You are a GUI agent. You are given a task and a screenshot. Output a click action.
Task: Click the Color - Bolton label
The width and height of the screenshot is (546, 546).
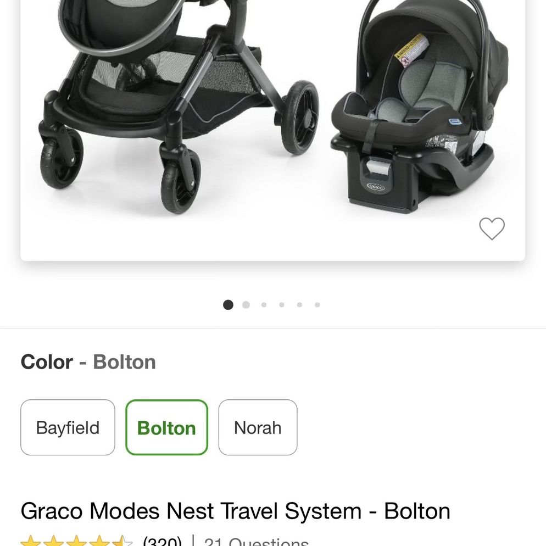[x=88, y=362]
